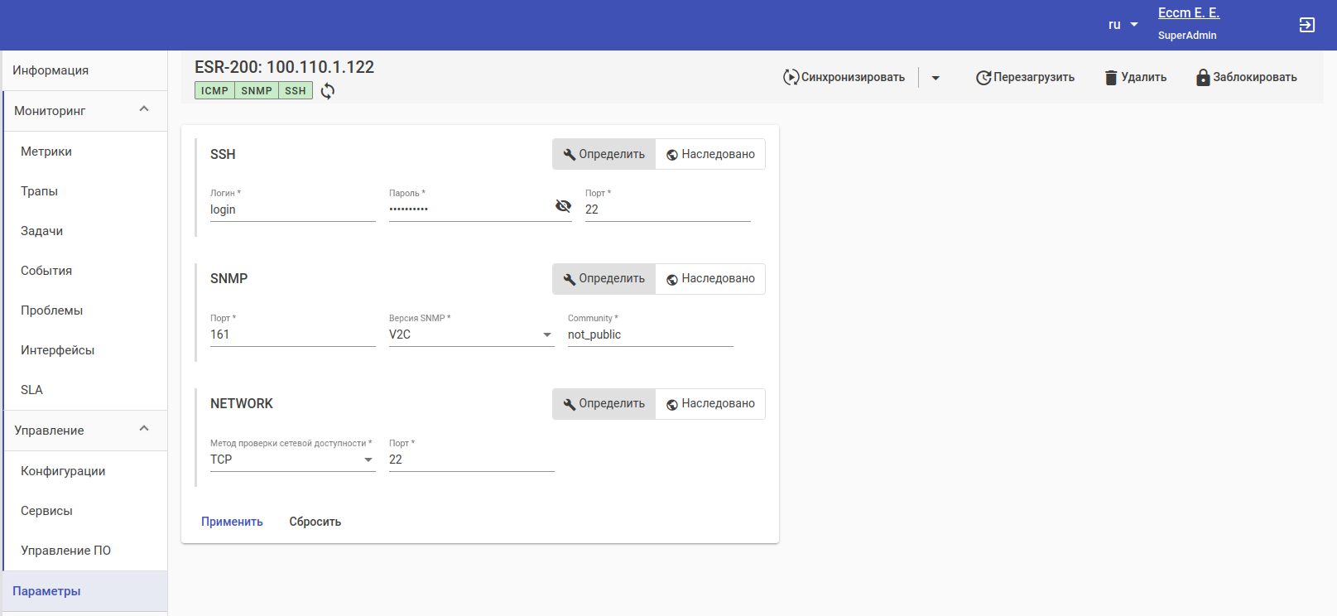Screen dimensions: 1337x616
Task: Open Метрики in sidebar
Action: pos(85,152)
